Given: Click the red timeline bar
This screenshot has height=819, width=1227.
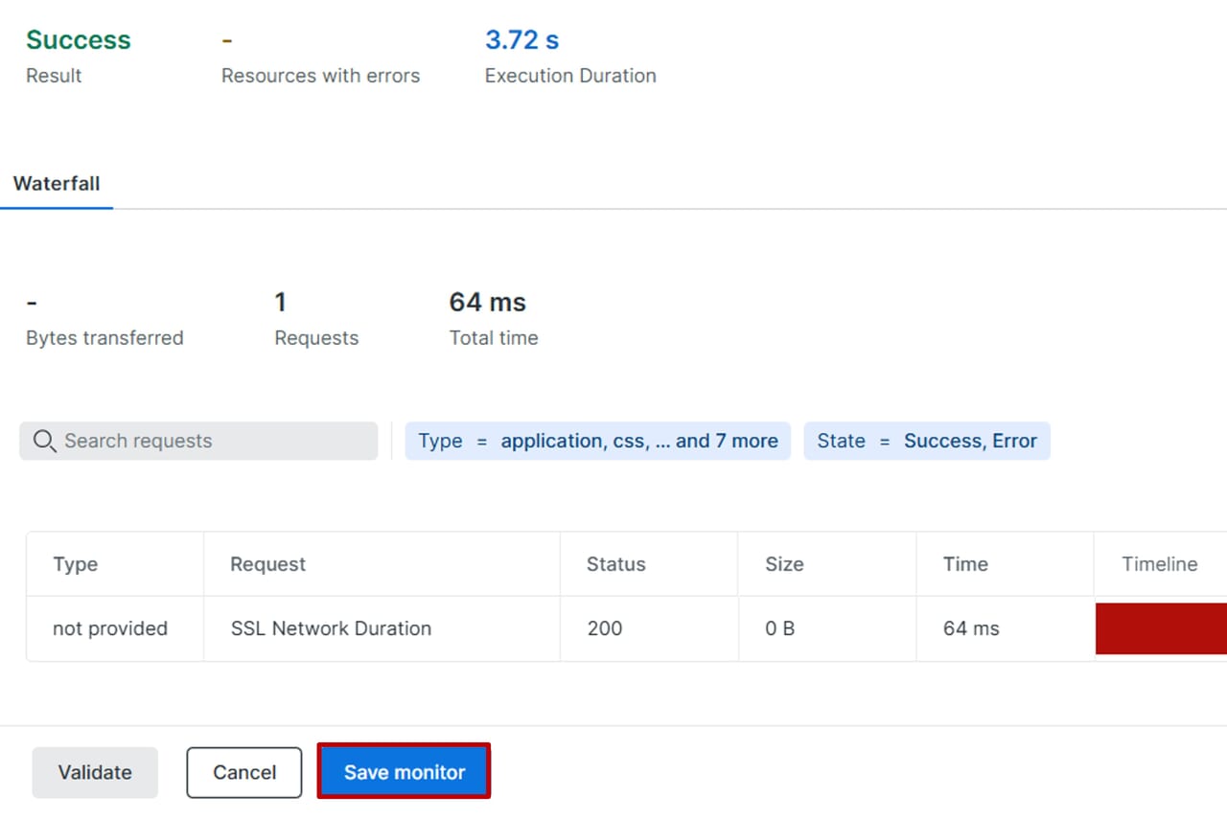Looking at the screenshot, I should pyautogui.click(x=1160, y=628).
